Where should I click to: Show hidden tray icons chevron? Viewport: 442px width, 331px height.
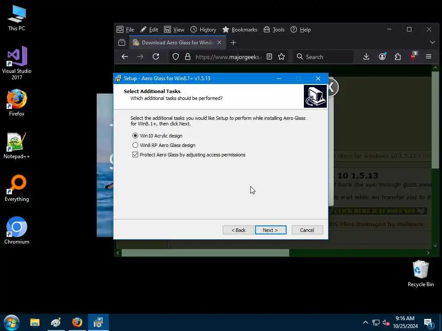[x=365, y=322]
